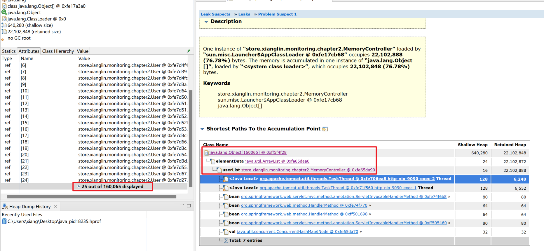Click the Shallow Heap column header
This screenshot has width=544, height=251.
point(472,145)
